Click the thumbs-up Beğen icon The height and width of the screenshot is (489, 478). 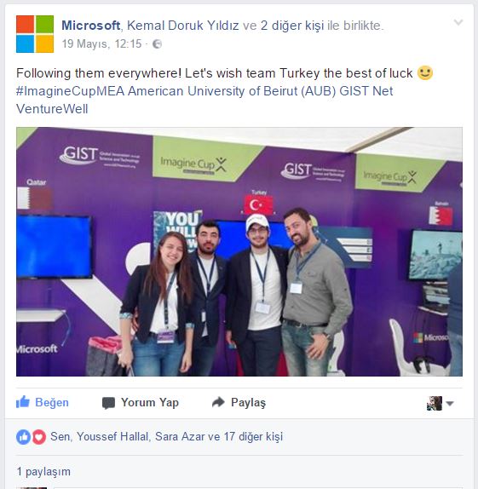coord(23,402)
